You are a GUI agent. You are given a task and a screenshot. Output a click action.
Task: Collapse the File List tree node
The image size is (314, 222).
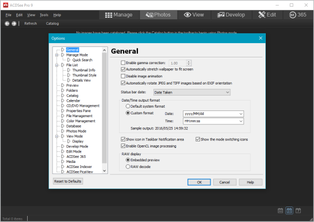56,65
